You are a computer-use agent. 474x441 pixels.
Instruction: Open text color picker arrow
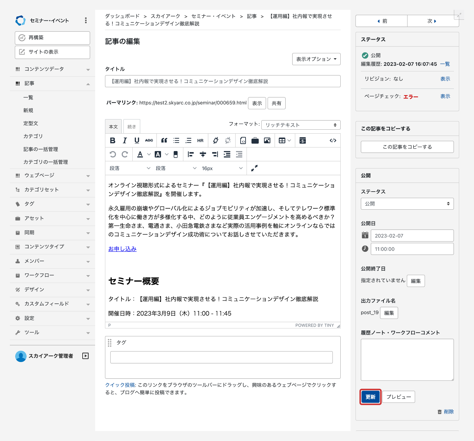(x=149, y=154)
